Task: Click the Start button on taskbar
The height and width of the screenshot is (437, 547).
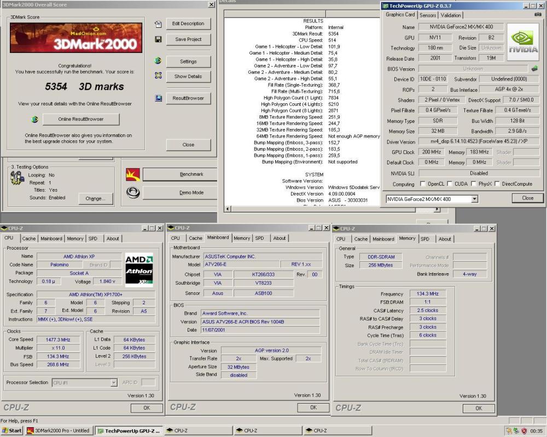Action: click(12, 430)
